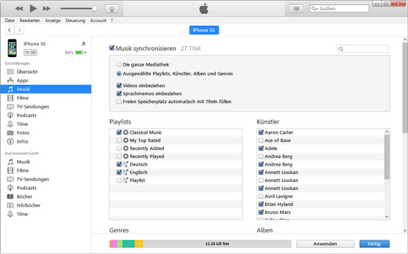Click the rewind previous track button

point(19,9)
